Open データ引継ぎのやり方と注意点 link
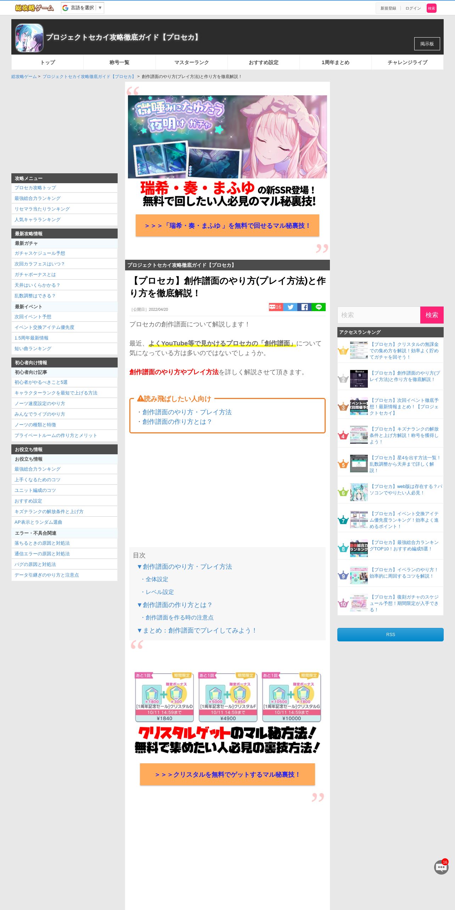 (64, 575)
